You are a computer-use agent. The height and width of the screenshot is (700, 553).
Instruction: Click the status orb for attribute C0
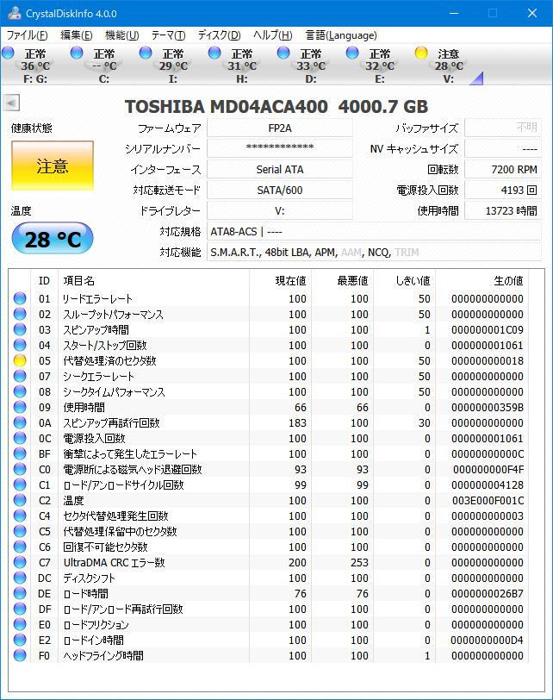20,469
